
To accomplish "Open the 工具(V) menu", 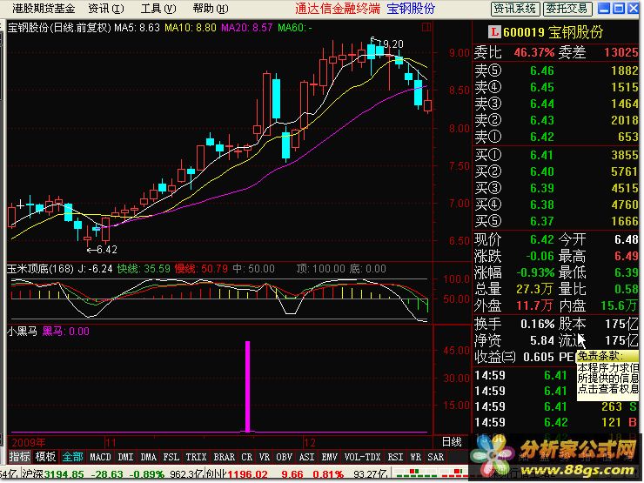I will 158,8.
